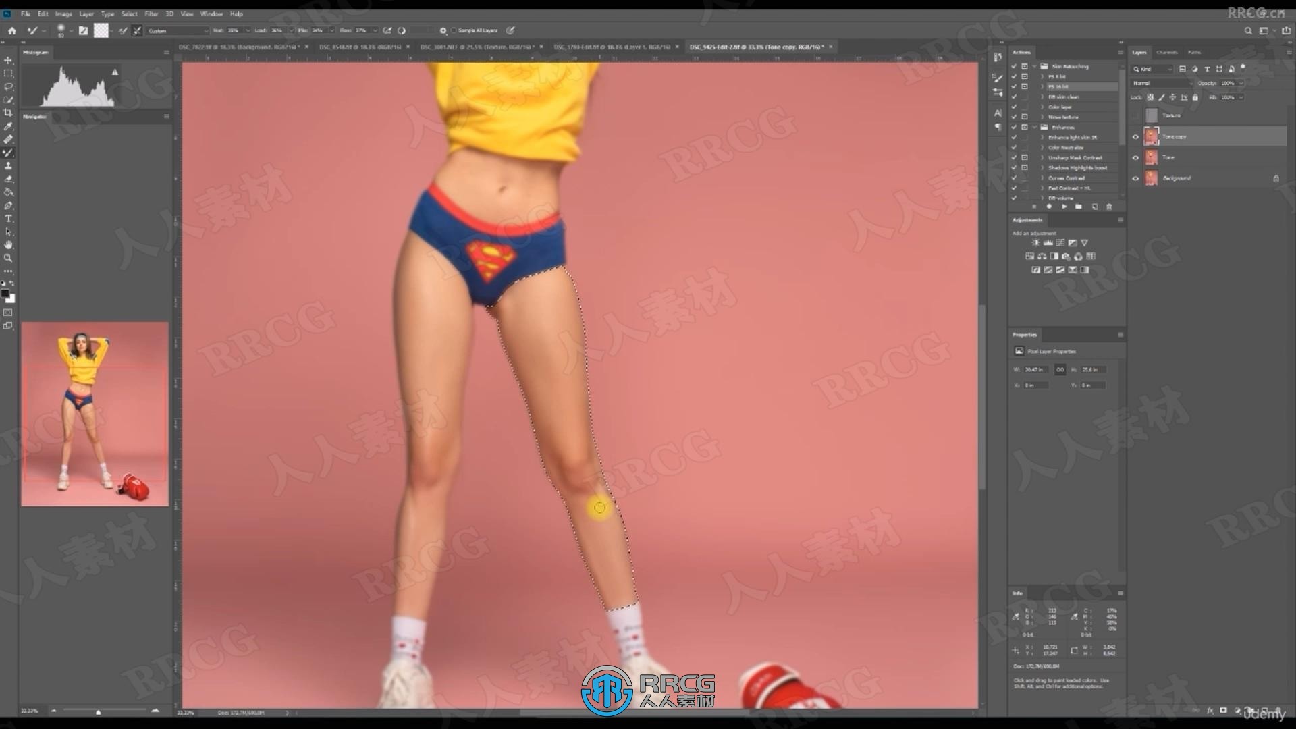
Task: Click the histogram cached data warning icon
Action: point(115,72)
